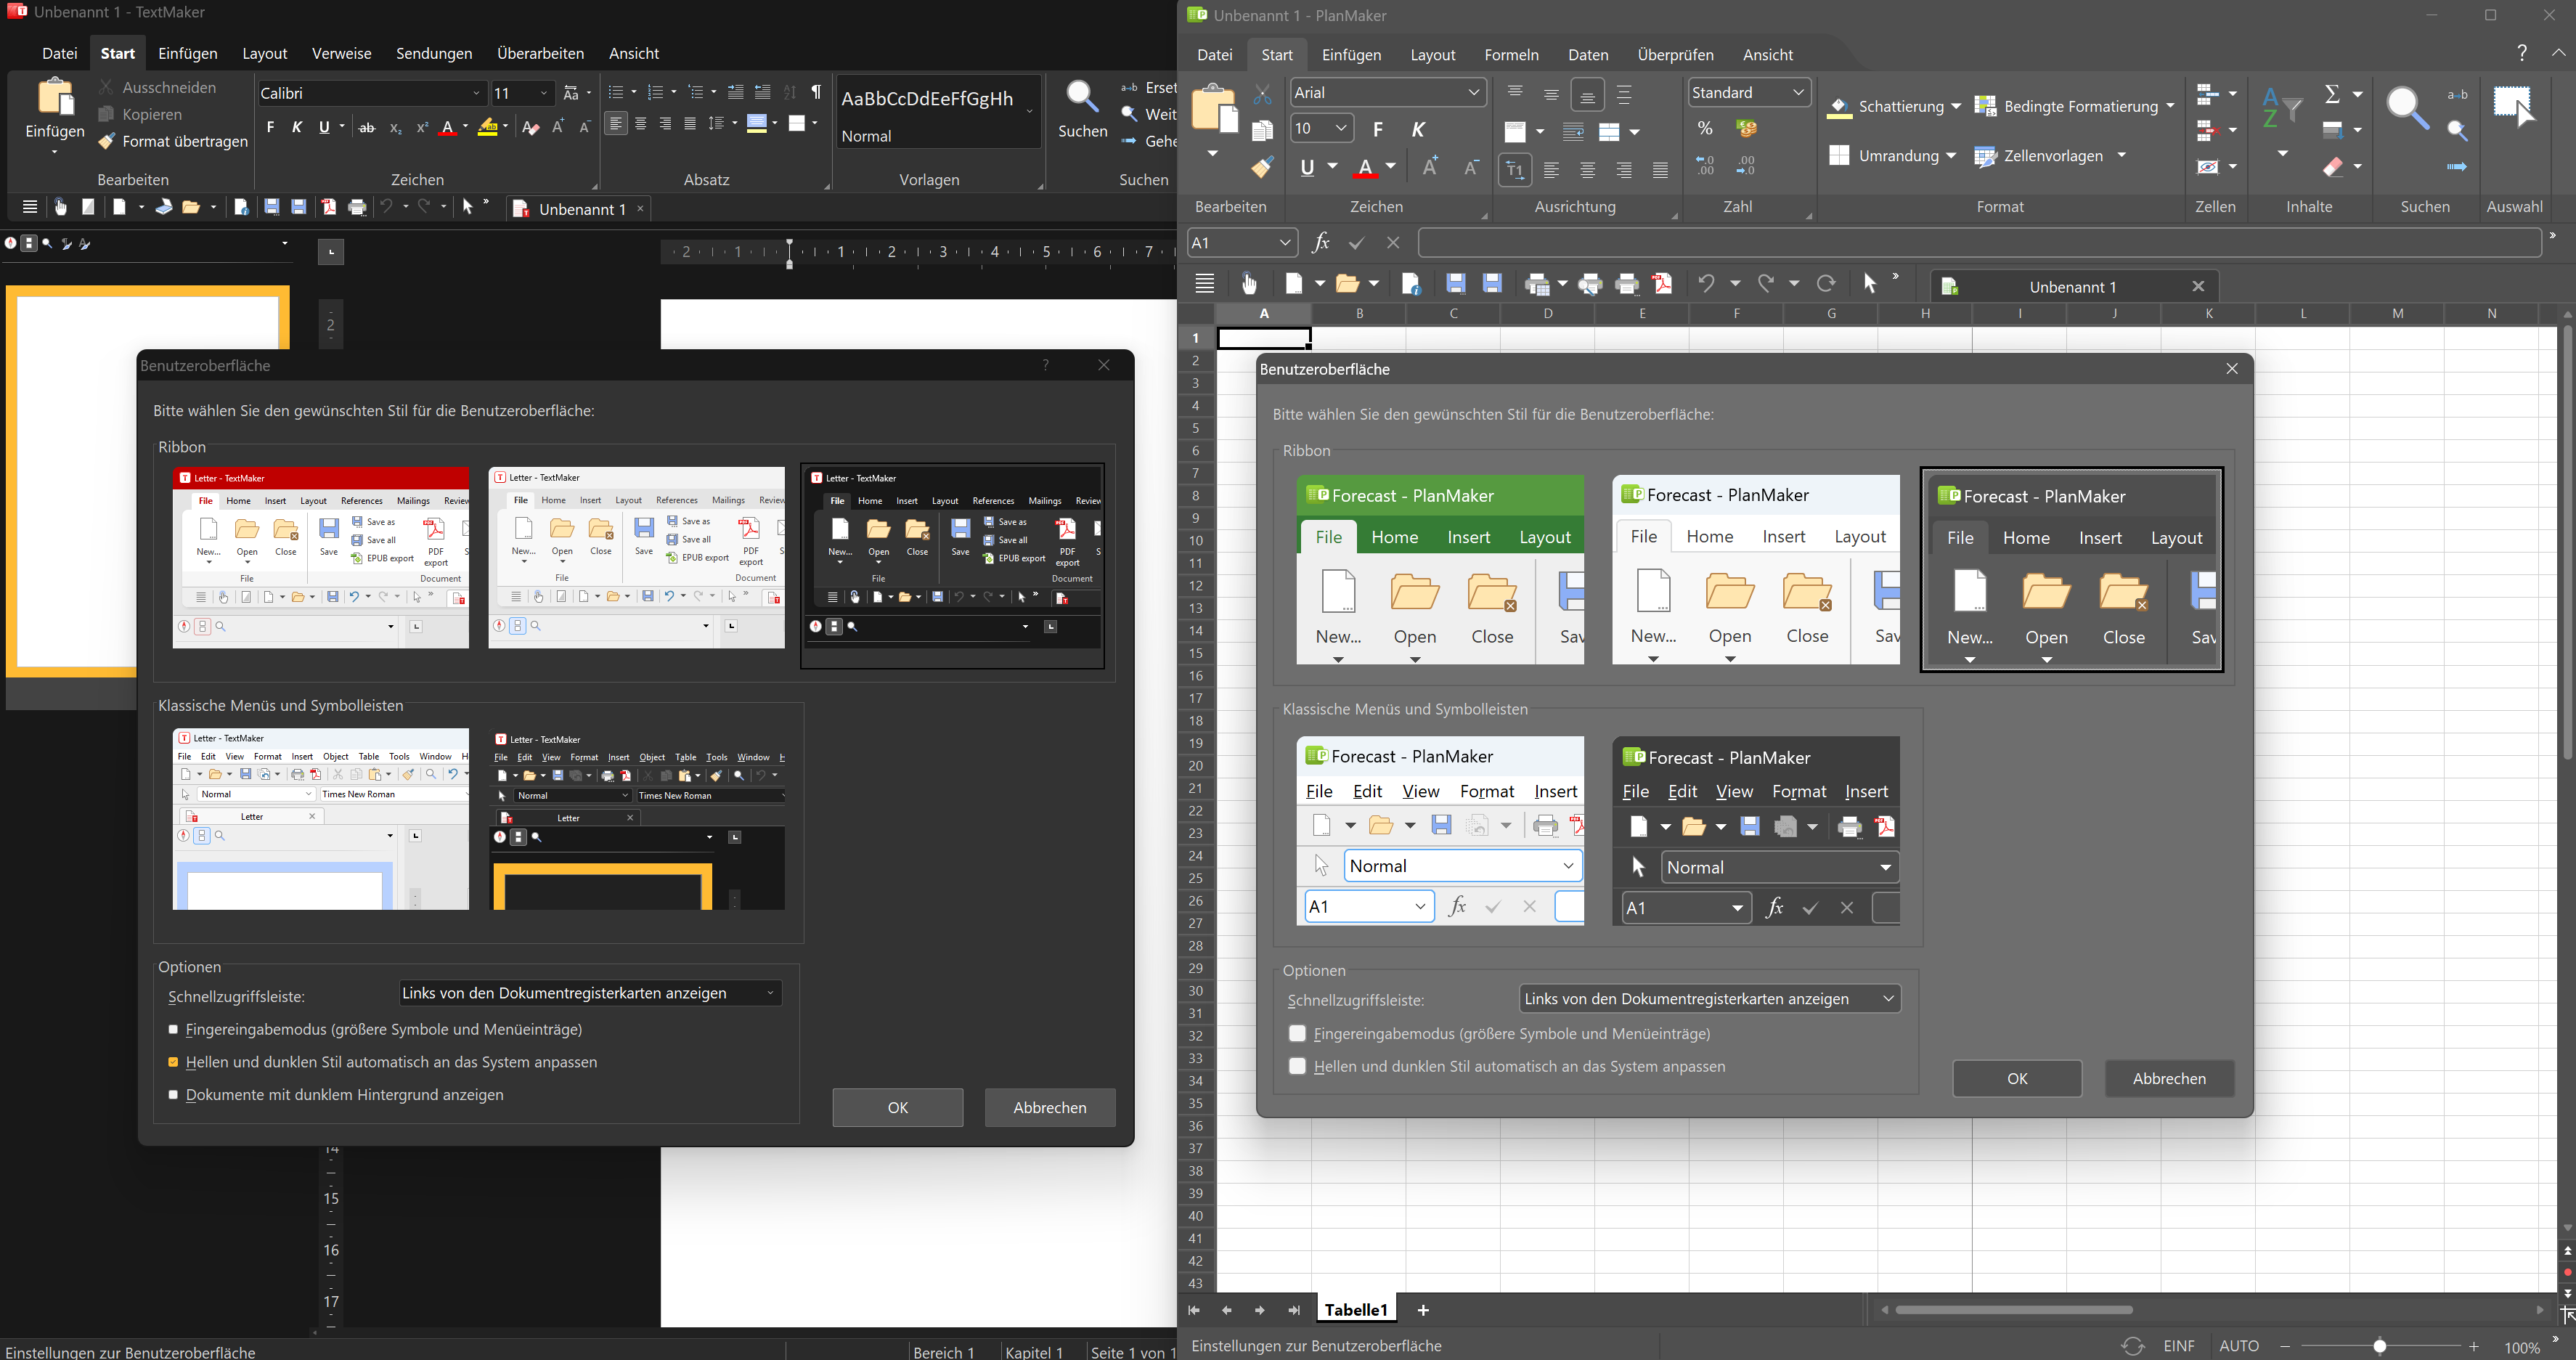The width and height of the screenshot is (2576, 1360).
Task: Select the red ribbon style thumbnail in TextMaker dialog
Action: coord(320,557)
